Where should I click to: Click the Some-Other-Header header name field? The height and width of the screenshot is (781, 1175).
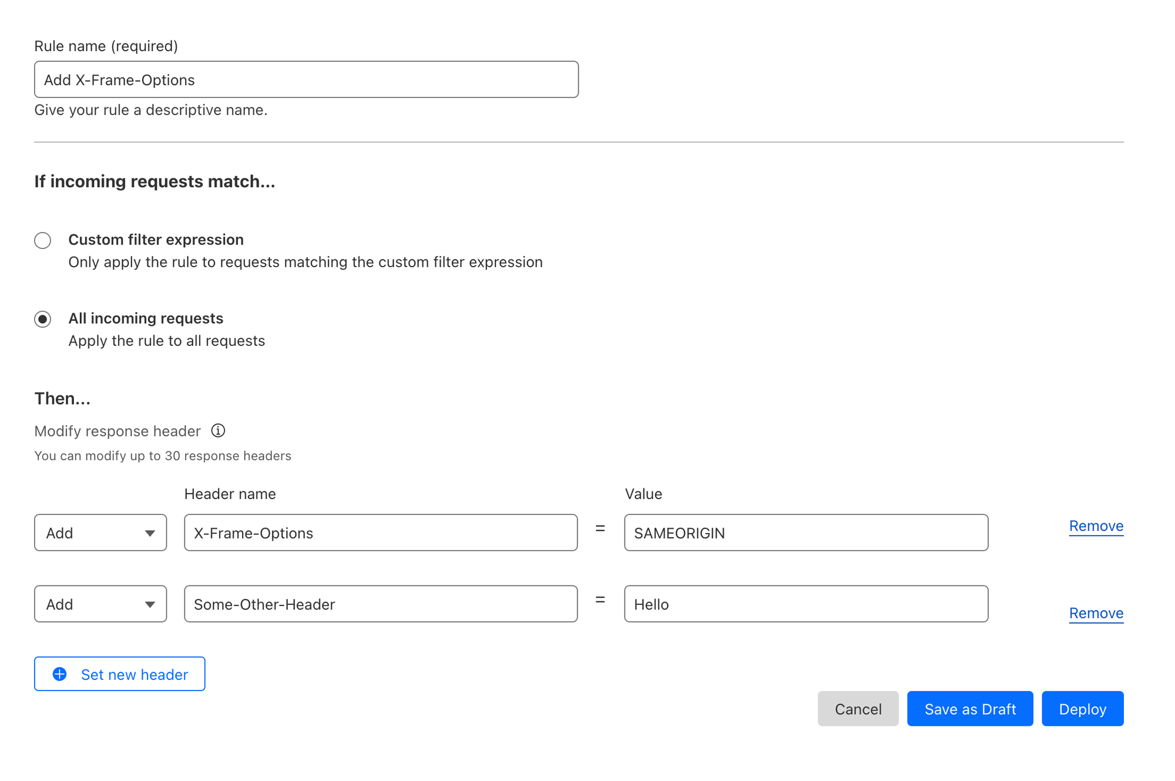(x=381, y=604)
